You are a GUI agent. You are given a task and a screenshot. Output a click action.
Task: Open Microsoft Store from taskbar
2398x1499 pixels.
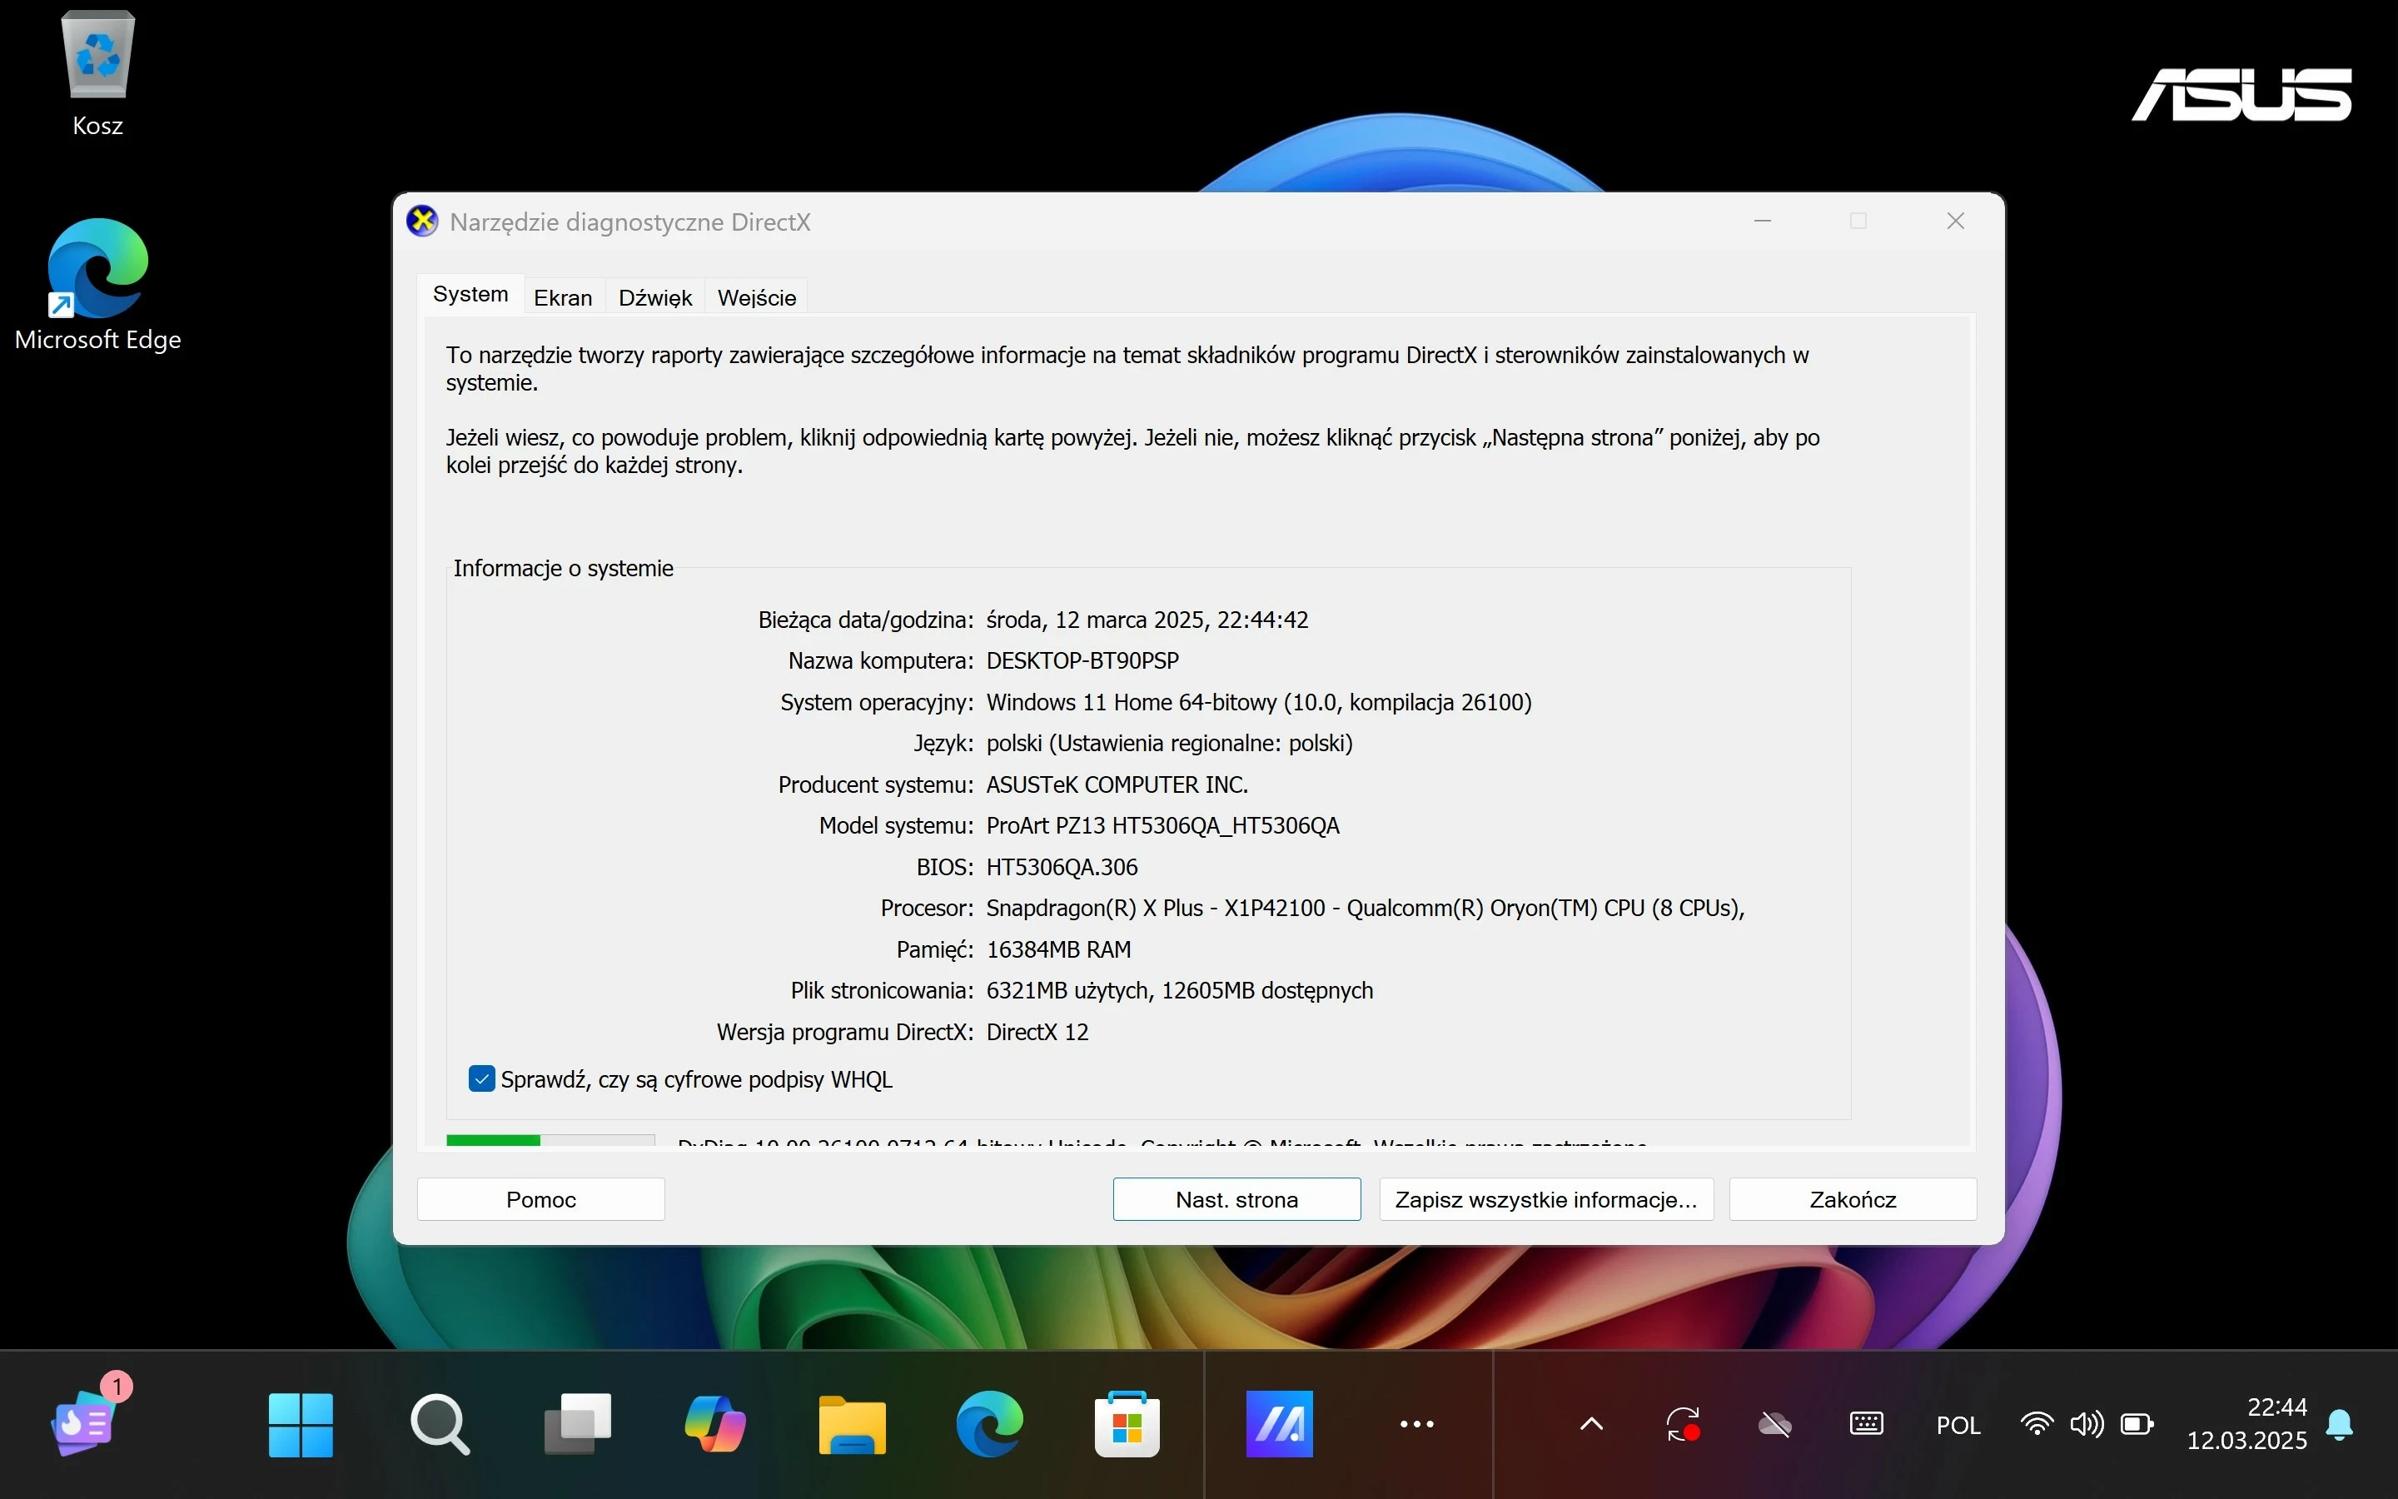pyautogui.click(x=1127, y=1424)
